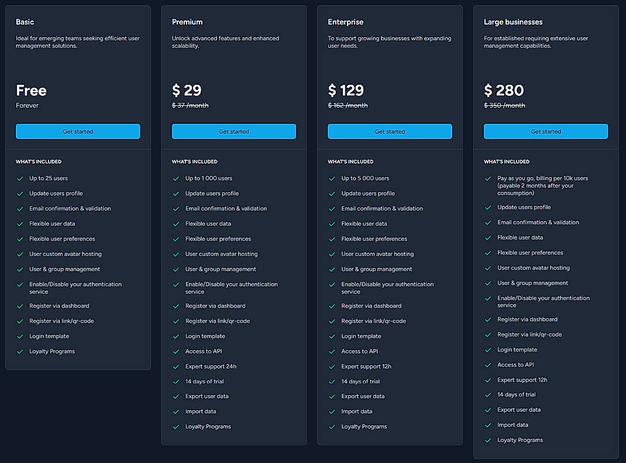
Task: Click checkmark next to Large businesses 'Export user data'
Action: [x=488, y=410]
